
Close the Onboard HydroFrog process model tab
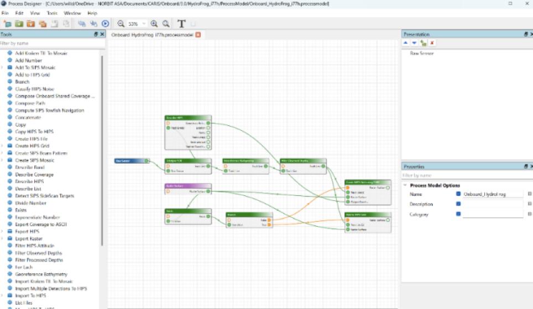click(198, 35)
